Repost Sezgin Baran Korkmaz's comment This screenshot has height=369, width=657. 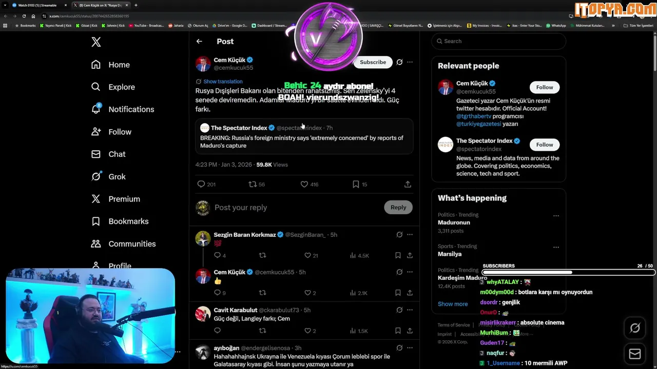click(x=262, y=255)
